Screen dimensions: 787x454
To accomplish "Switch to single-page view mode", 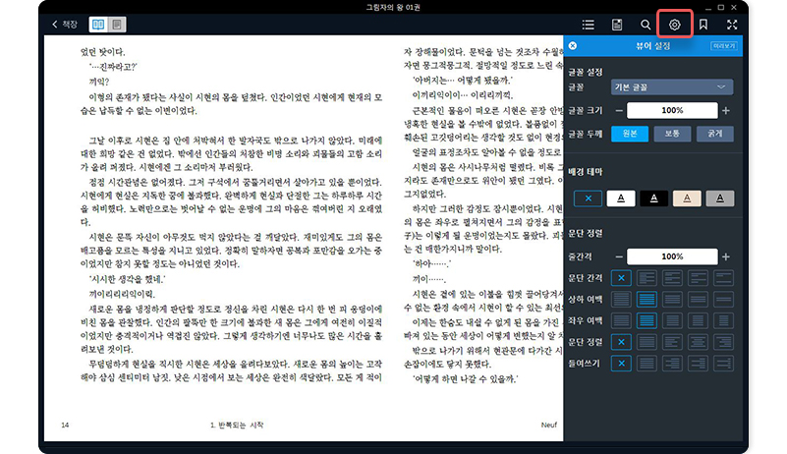I will tap(117, 24).
